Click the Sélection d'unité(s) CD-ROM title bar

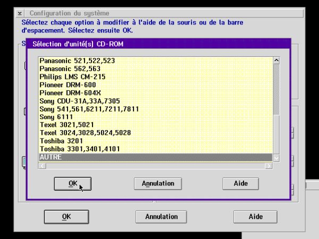(x=158, y=44)
